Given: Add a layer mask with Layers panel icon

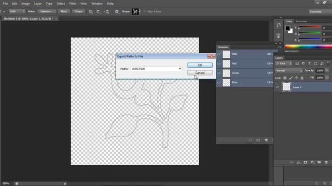Looking at the screenshot, I should tap(306, 162).
